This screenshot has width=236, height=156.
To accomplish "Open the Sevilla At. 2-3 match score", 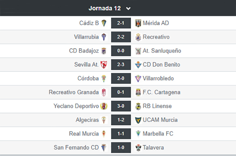I will click(x=121, y=64).
